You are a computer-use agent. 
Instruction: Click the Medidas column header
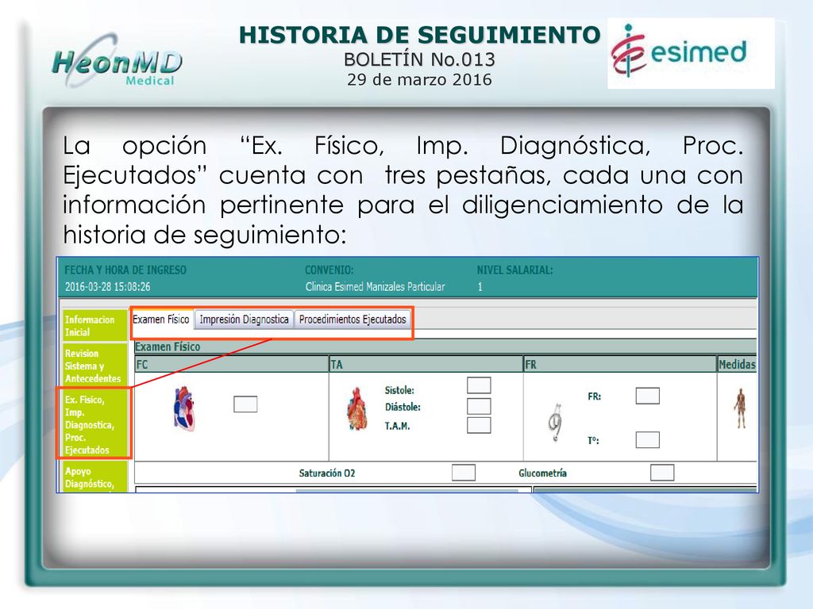tap(737, 364)
